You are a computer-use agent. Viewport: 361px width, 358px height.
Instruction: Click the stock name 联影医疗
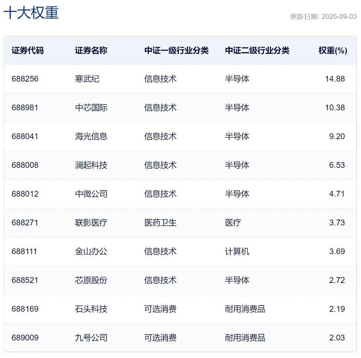coord(91,223)
